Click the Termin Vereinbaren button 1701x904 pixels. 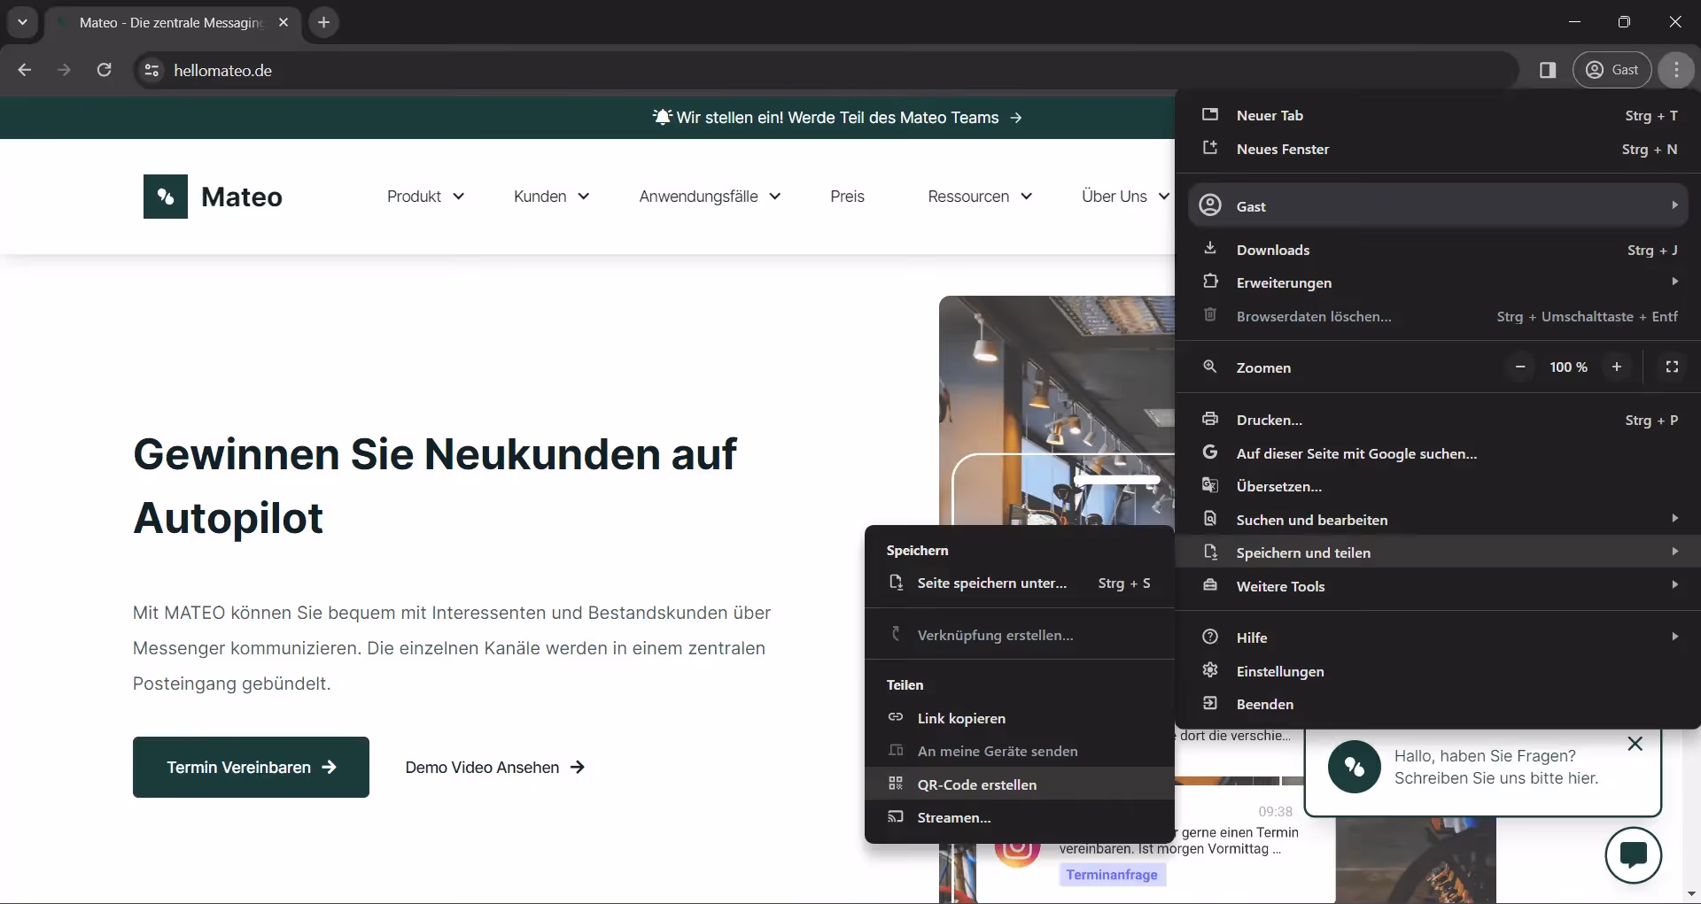point(251,768)
